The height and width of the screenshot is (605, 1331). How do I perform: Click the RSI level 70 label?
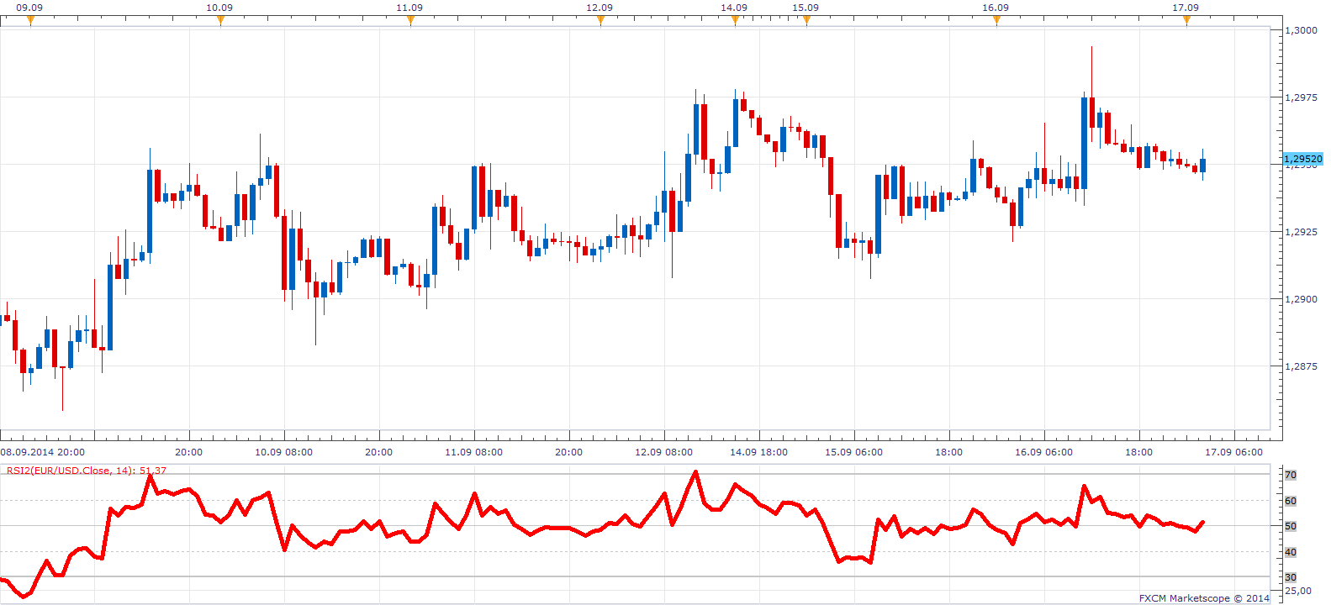(1291, 476)
